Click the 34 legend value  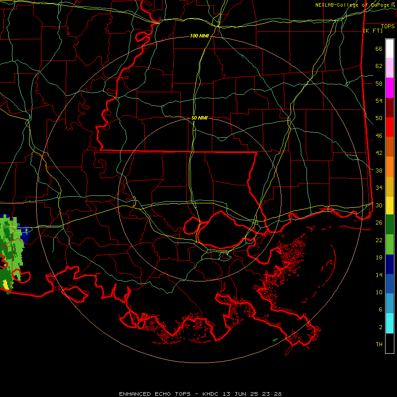[x=379, y=188]
